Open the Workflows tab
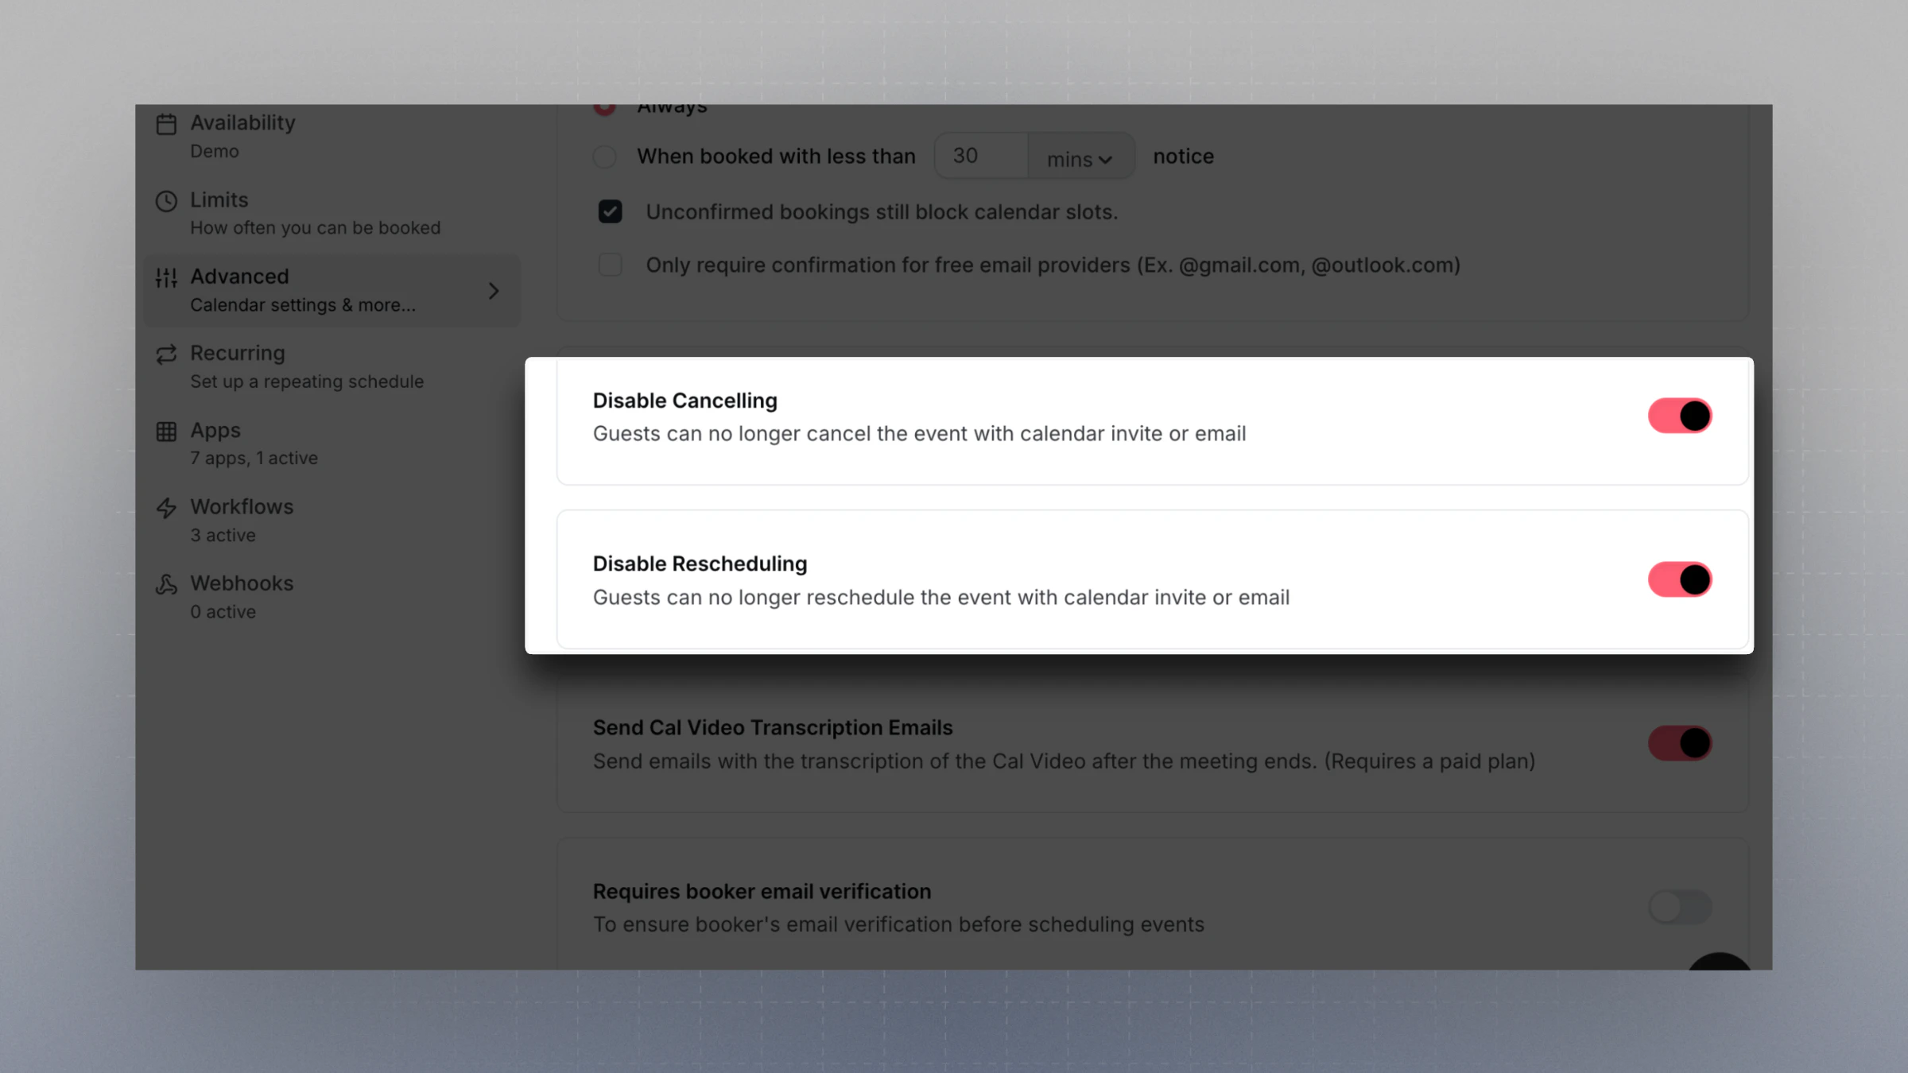 tap(242, 520)
